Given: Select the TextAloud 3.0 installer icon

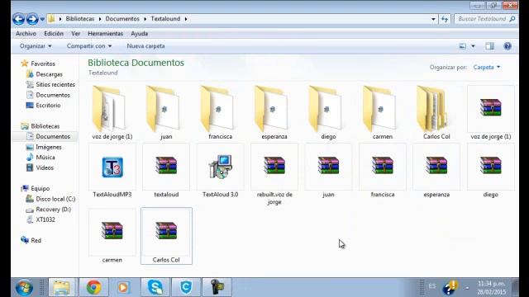Looking at the screenshot, I should [x=221, y=167].
